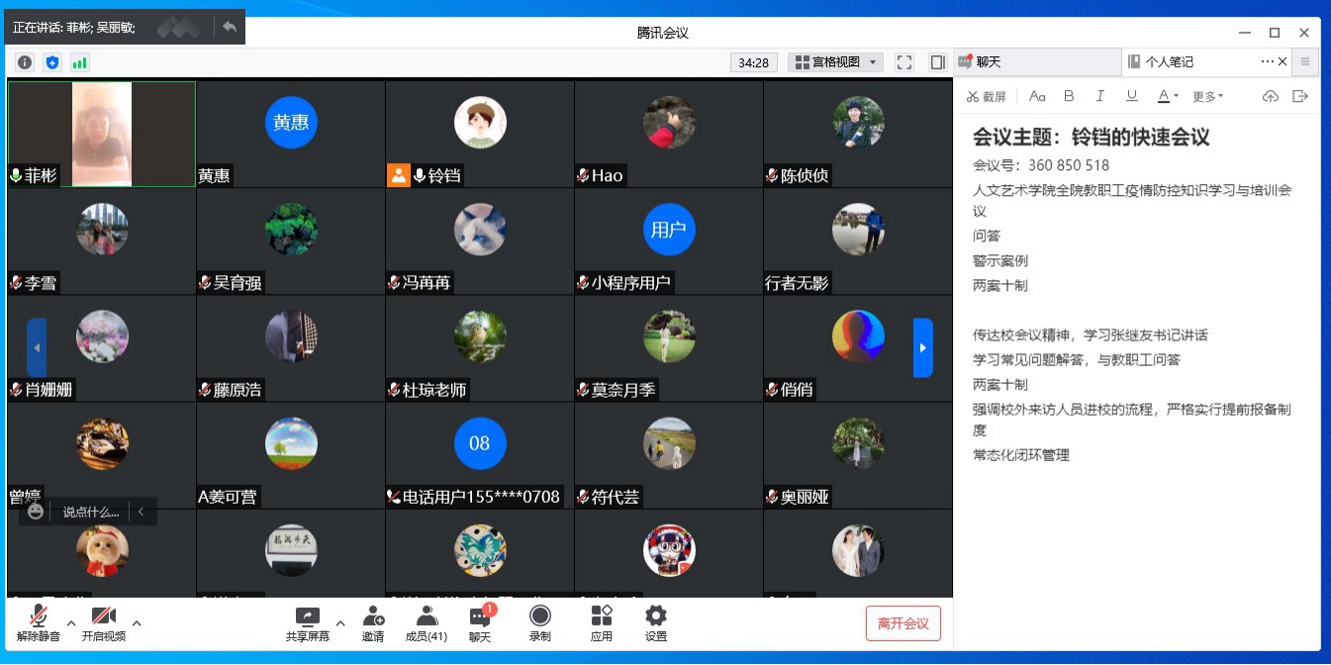
Task: Open the 应用 apps icon
Action: 601,617
